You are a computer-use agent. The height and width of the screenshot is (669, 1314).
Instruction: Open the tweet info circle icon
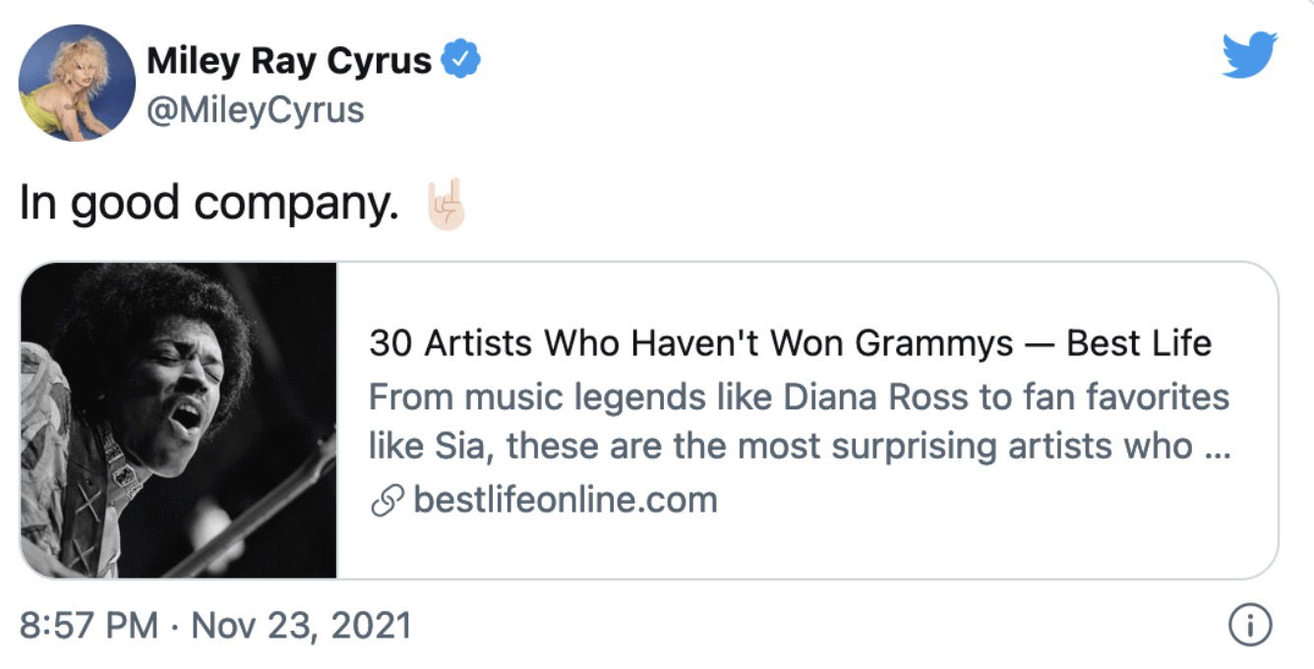point(1251,625)
